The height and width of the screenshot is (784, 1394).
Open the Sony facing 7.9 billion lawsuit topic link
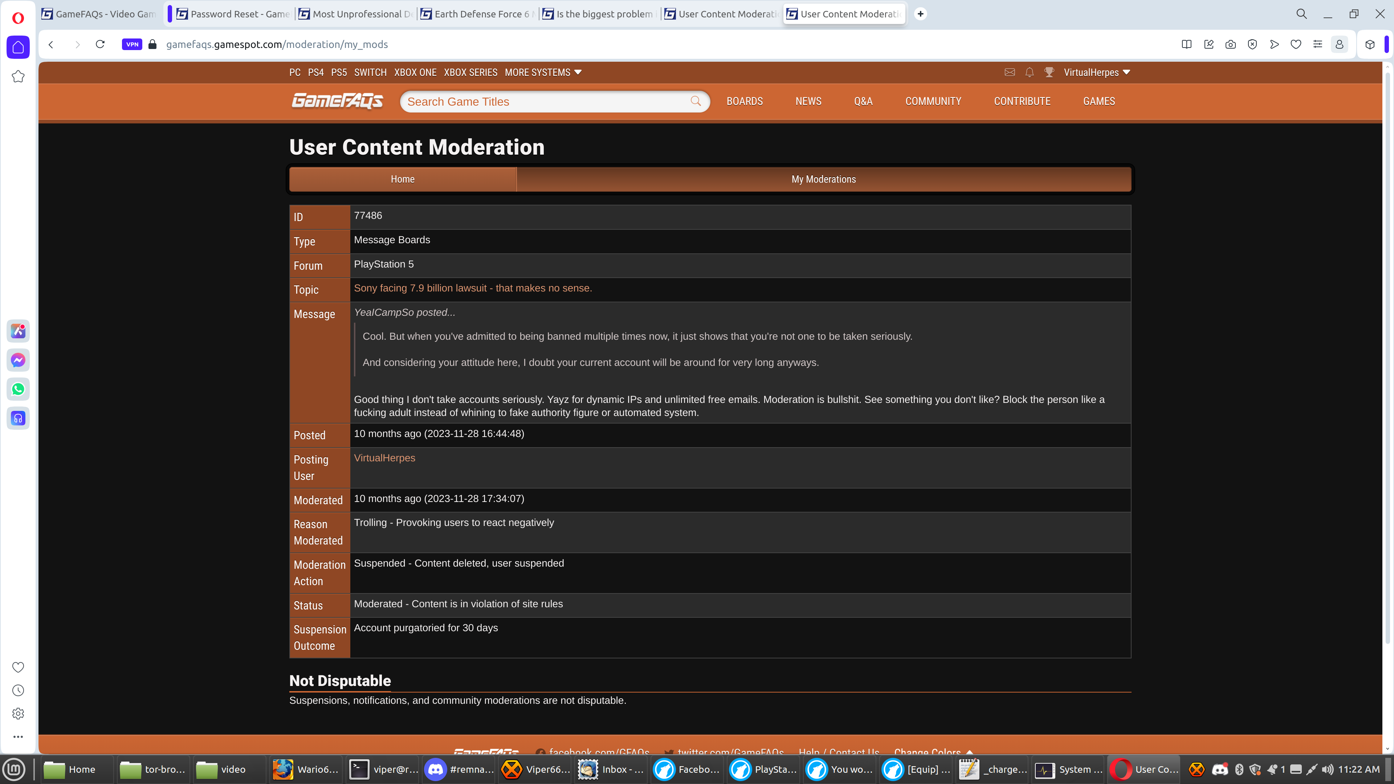tap(472, 289)
